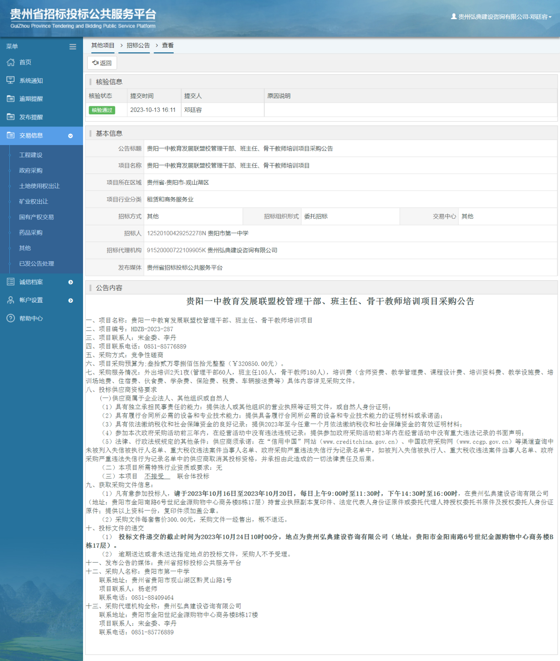This screenshot has height=661, width=560.
Task: Click the 发布提醒 publish alert icon
Action: tap(10, 117)
